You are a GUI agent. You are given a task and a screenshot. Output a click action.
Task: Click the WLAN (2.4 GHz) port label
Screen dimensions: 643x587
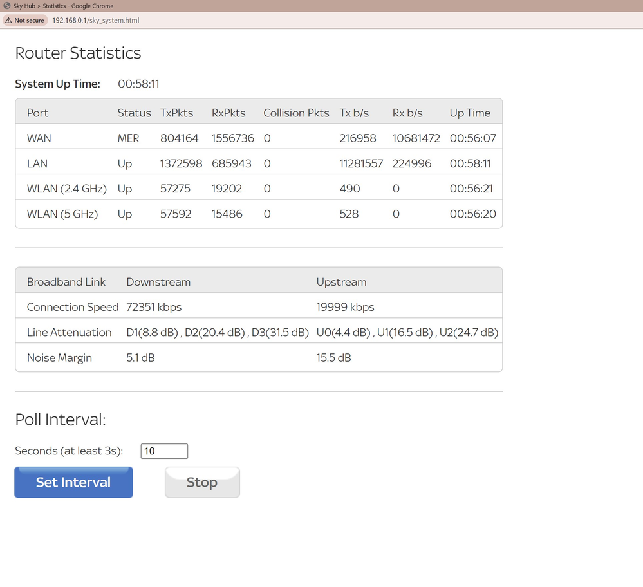coord(66,188)
